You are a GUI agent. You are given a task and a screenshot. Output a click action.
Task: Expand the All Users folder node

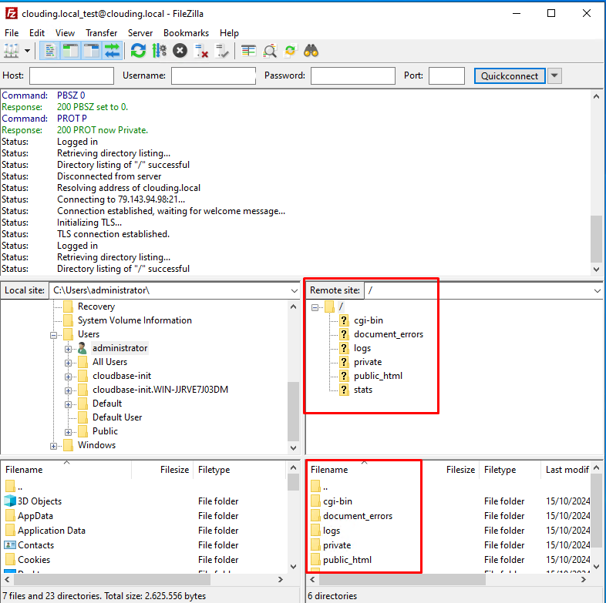point(68,363)
